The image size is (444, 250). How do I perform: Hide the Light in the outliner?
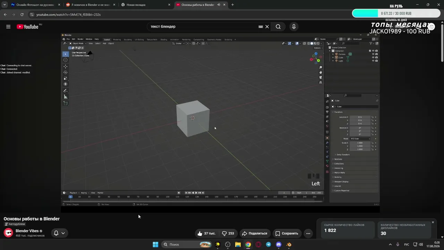point(373,61)
